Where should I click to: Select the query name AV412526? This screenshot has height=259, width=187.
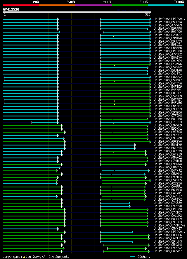[11, 10]
